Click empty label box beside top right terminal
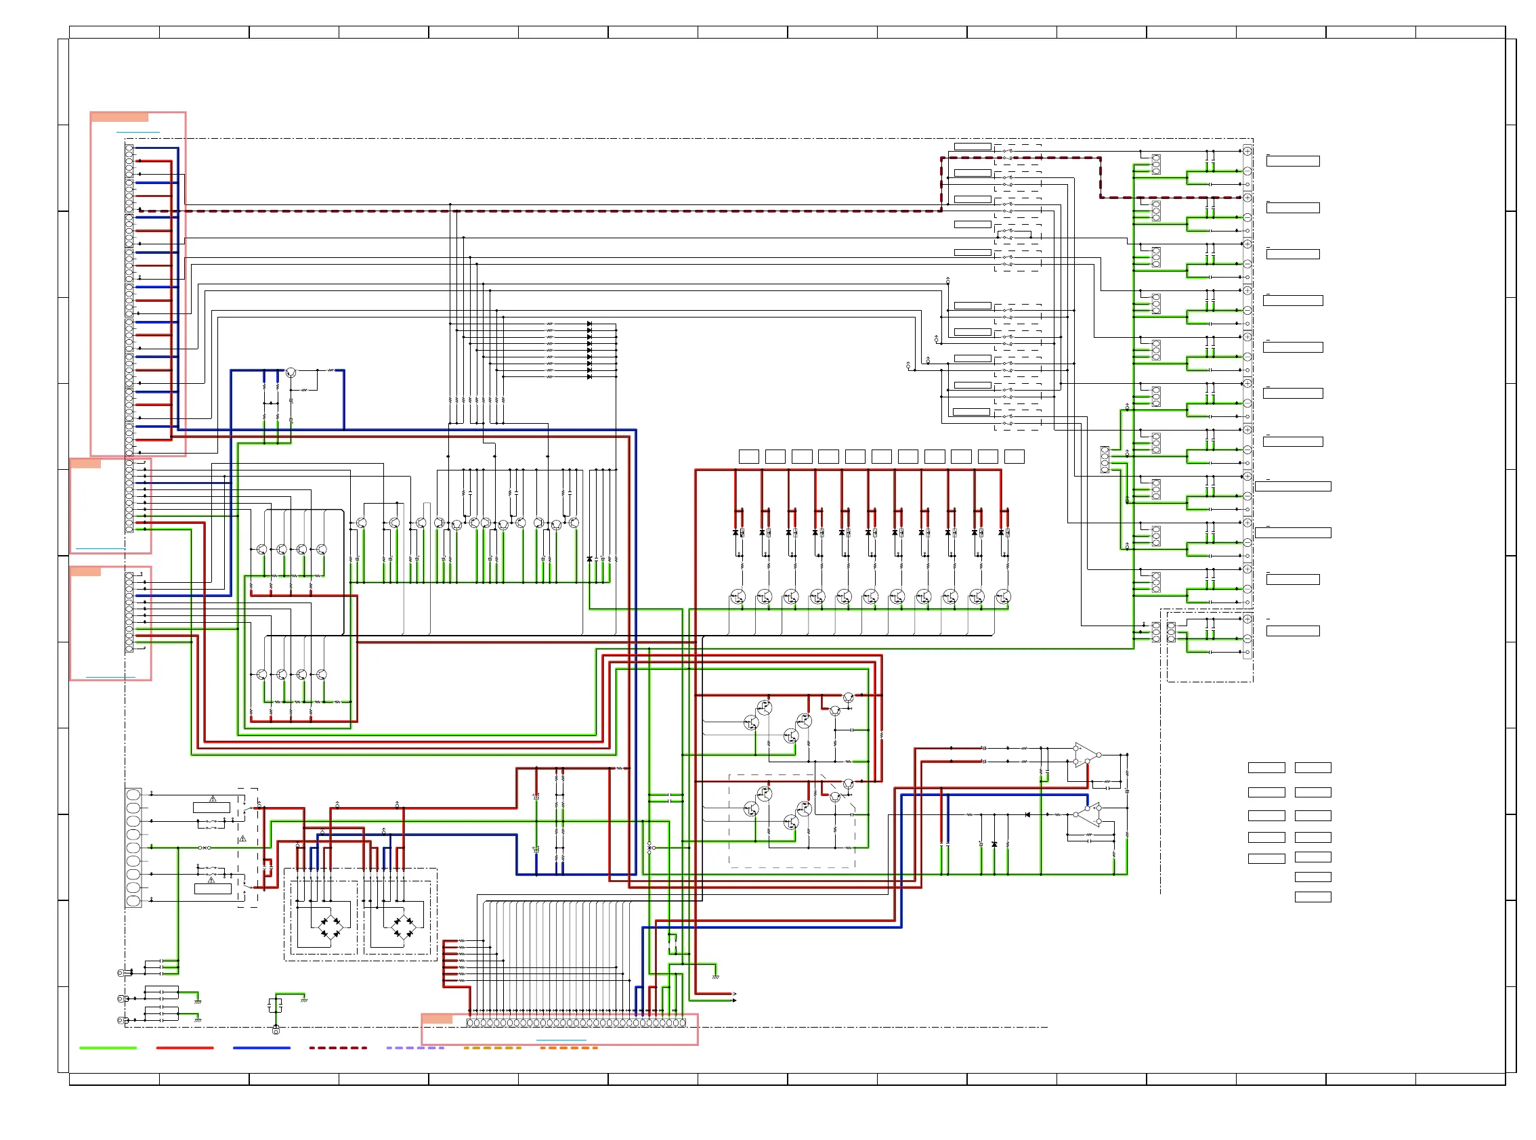 tap(1292, 161)
